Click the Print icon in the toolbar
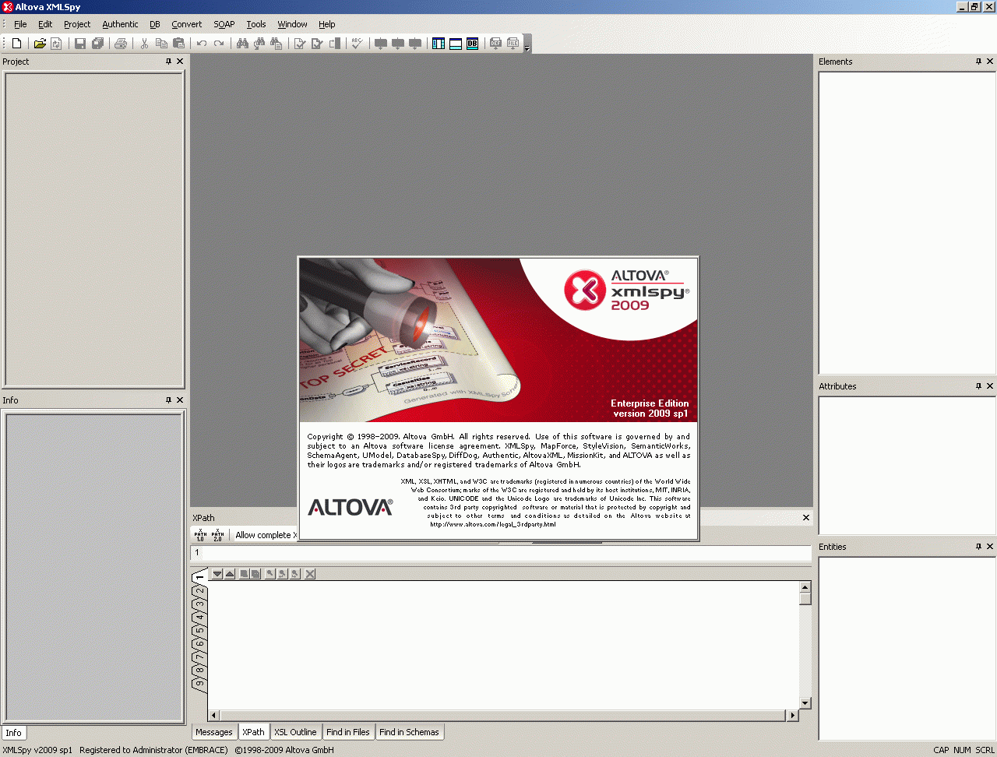The width and height of the screenshot is (997, 757). 121,44
